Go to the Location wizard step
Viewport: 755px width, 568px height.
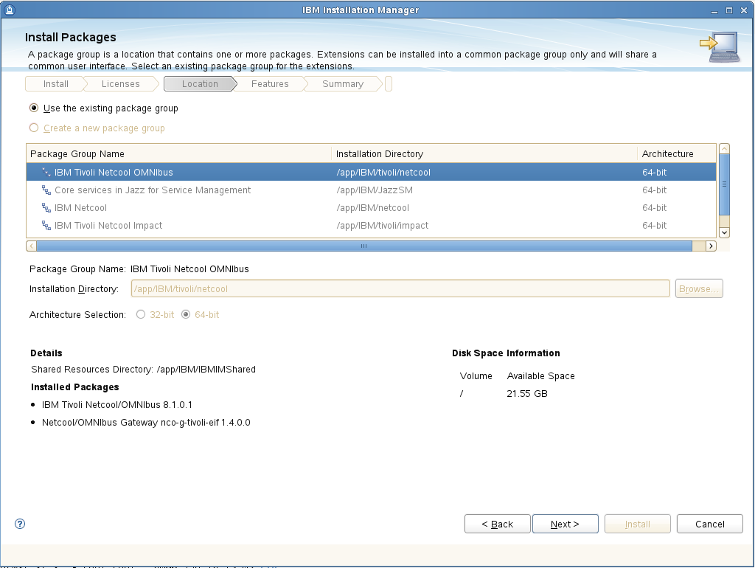coord(200,84)
